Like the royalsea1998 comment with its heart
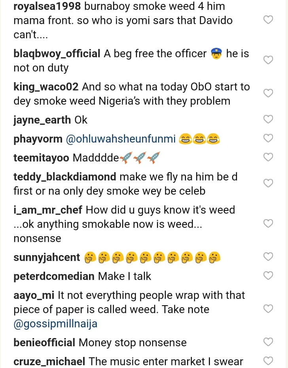288x368 pixels. pos(268,20)
